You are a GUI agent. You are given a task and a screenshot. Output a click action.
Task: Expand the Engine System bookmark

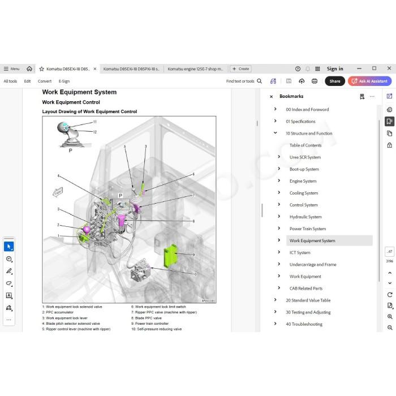click(279, 180)
